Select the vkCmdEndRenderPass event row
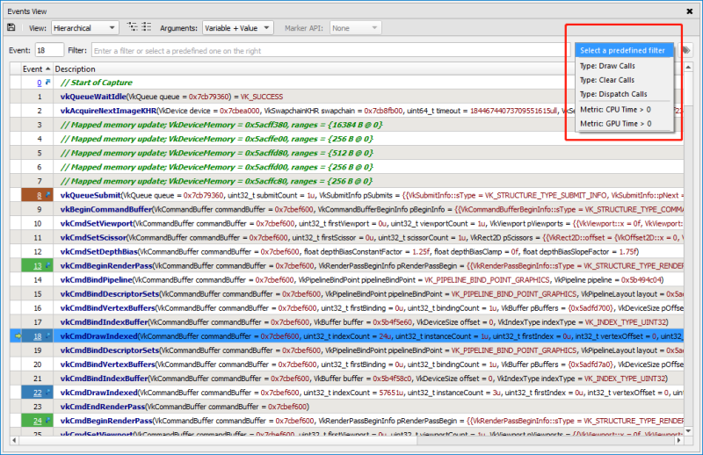Image resolution: width=703 pixels, height=455 pixels. 346,407
